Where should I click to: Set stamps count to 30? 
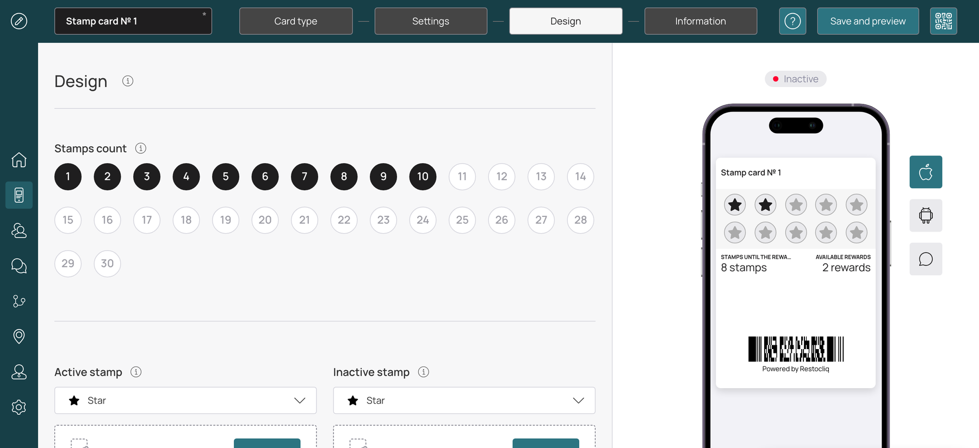click(107, 264)
